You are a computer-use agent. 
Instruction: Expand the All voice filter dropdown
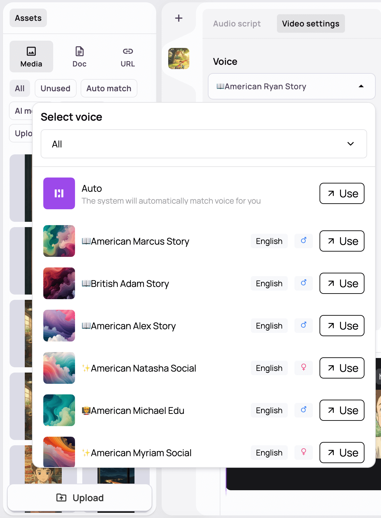(204, 144)
